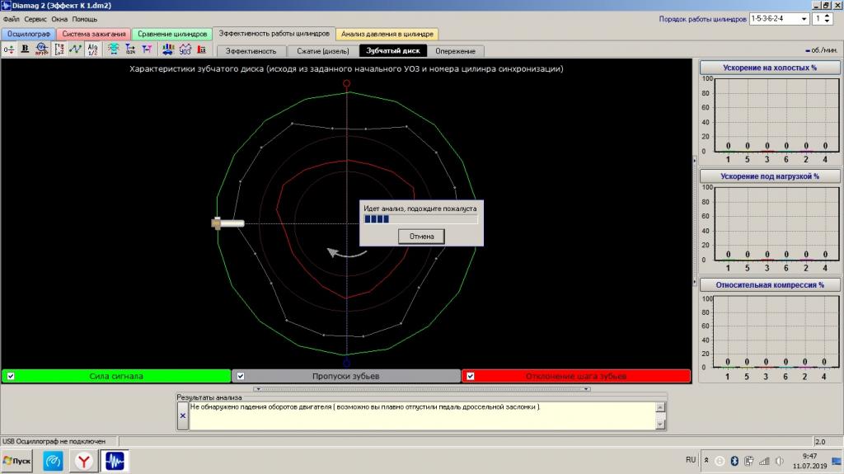Click the Отмена button in analysis dialog
The height and width of the screenshot is (474, 844).
(x=421, y=237)
